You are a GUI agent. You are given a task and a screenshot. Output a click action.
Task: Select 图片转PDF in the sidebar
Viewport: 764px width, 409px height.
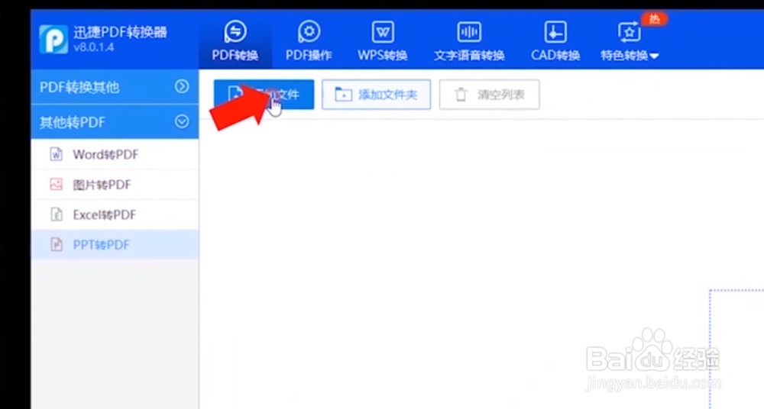[x=115, y=185]
